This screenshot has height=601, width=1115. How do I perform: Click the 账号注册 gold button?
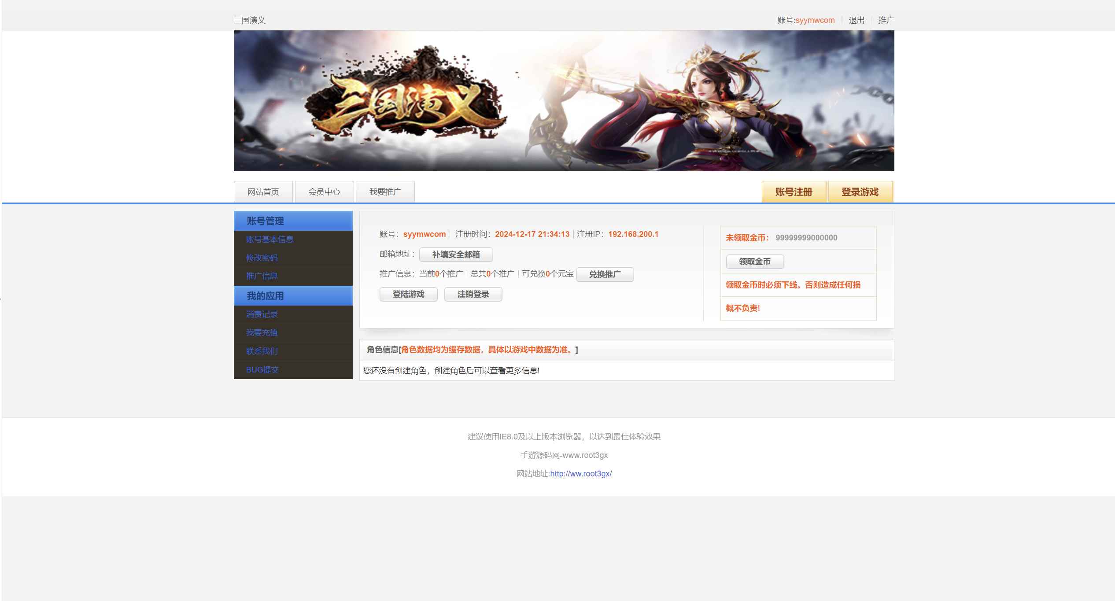[x=794, y=192]
